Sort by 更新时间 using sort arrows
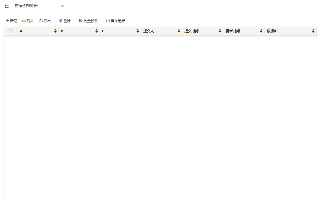The height and width of the screenshot is (203, 318). 261,31
